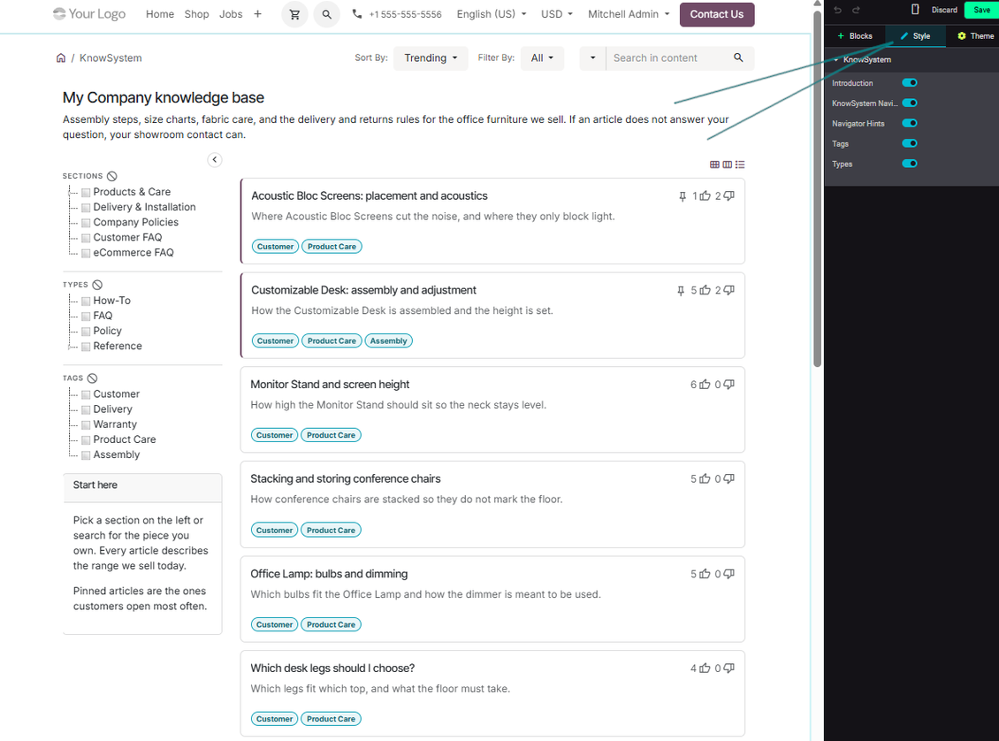Switch to column view icon
Viewport: 999px width, 741px height.
click(x=727, y=164)
